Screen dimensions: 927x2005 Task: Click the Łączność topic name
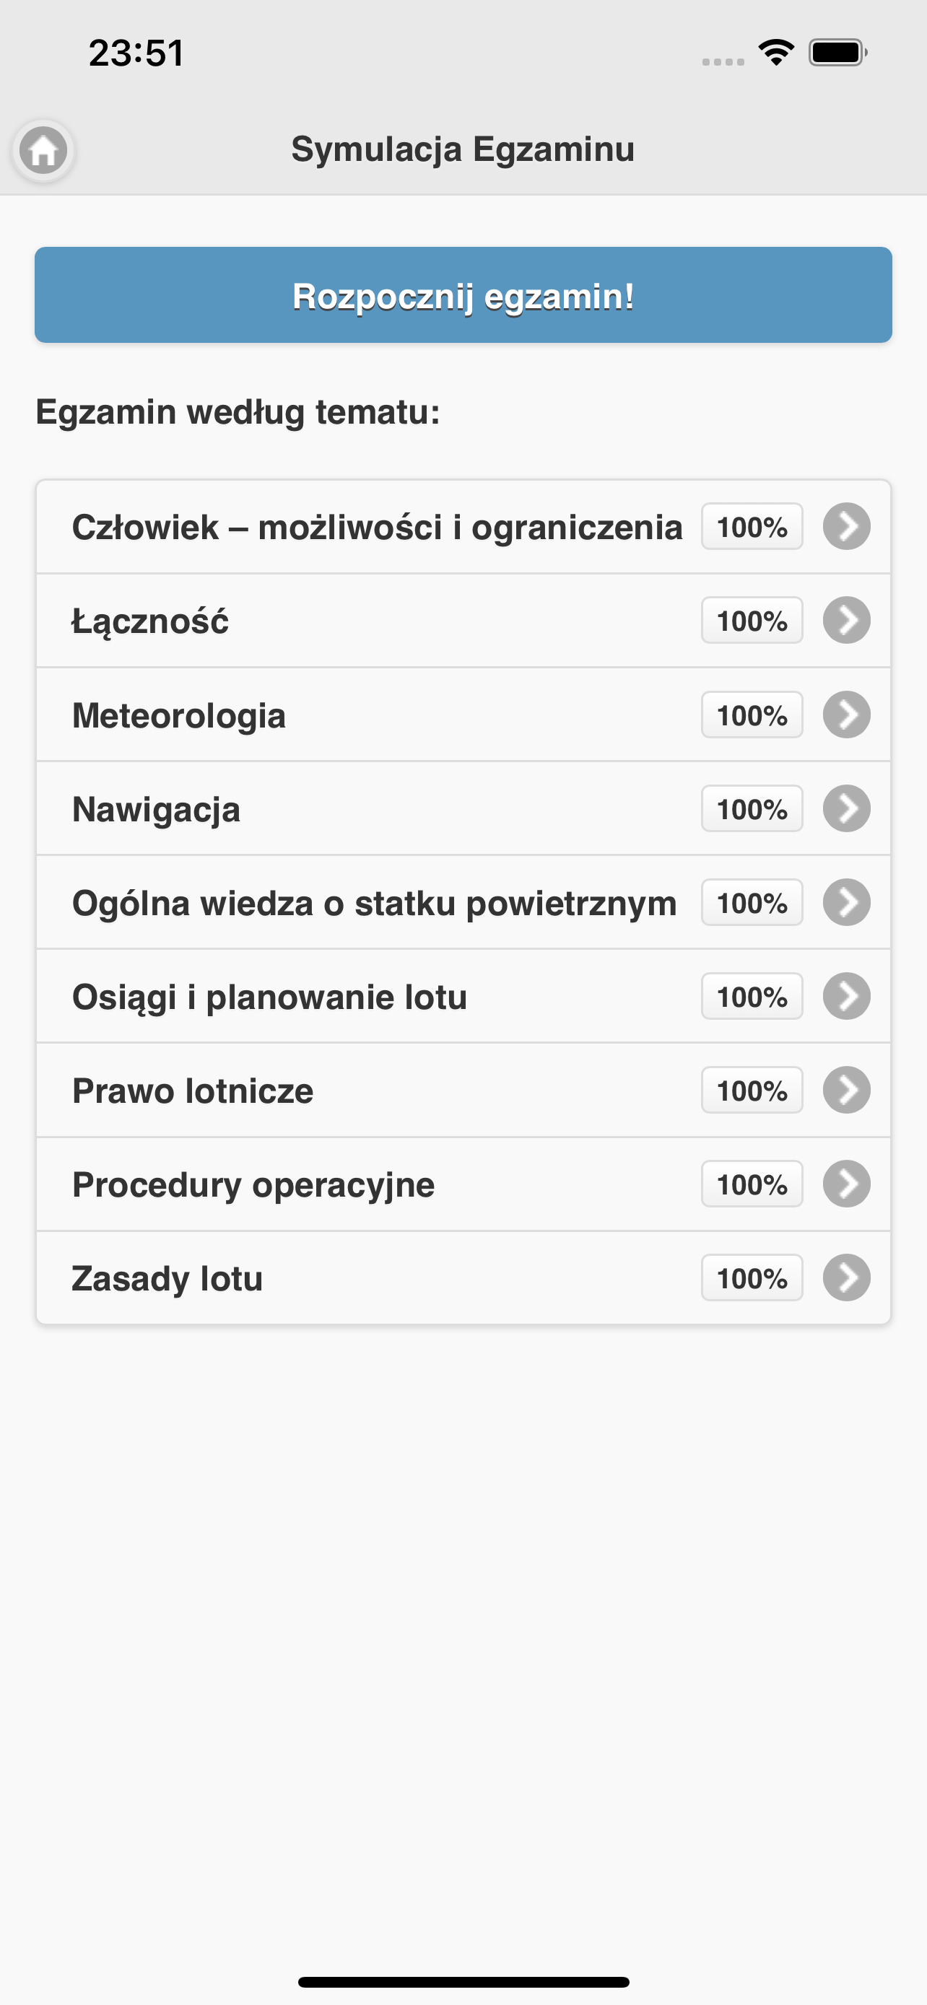[150, 621]
